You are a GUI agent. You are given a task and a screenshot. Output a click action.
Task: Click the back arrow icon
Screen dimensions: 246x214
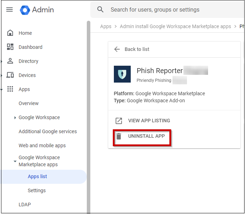click(117, 49)
